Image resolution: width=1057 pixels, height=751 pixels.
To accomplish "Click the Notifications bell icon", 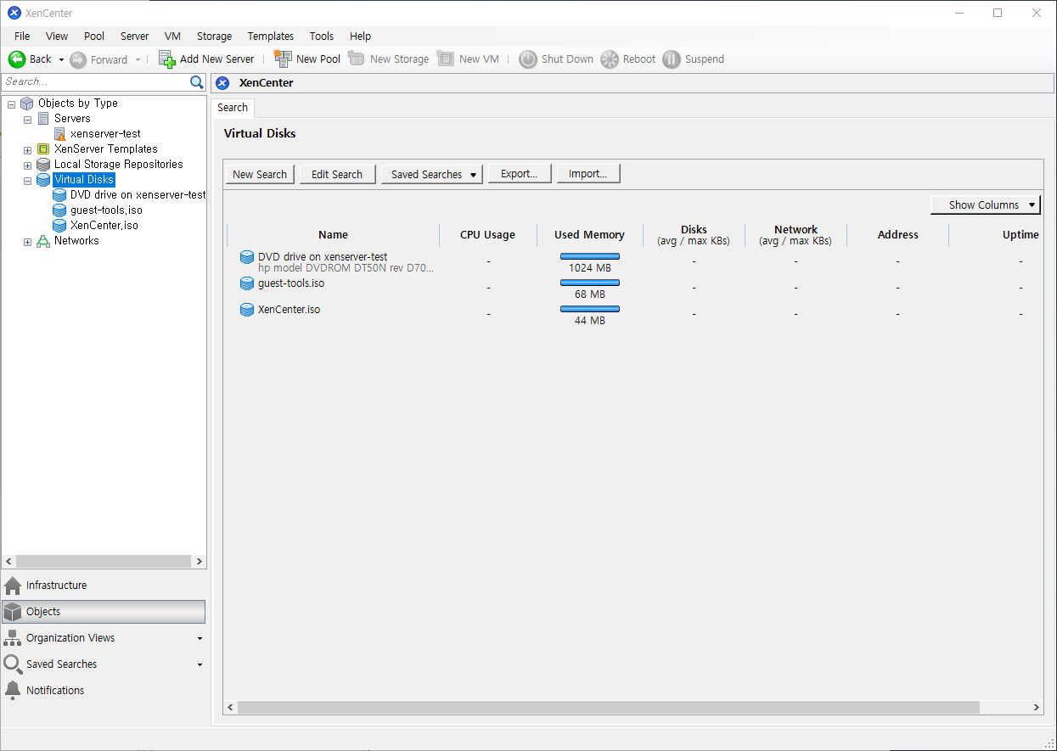I will click(13, 691).
